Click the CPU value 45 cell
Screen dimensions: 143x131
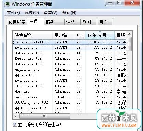(79, 42)
